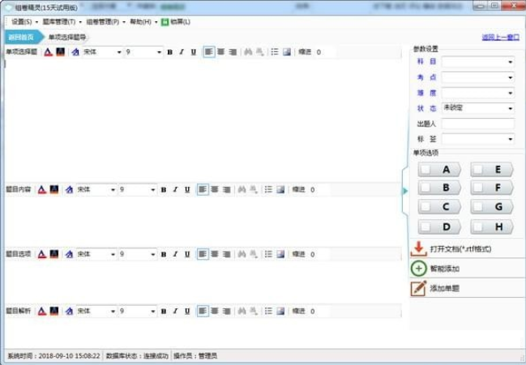Check option A checkbox
Viewport: 526px width, 365px height.
tap(428, 170)
